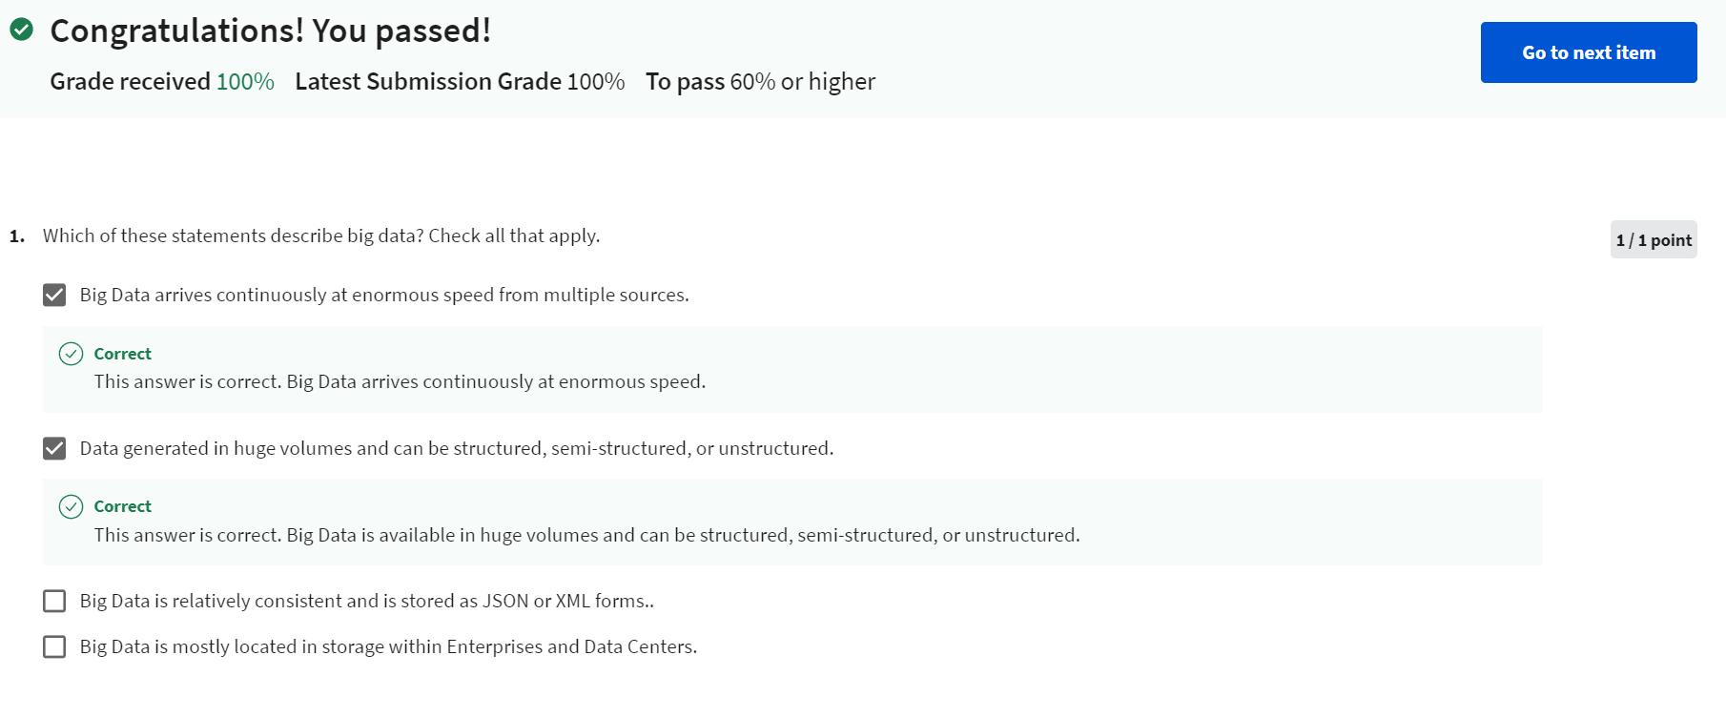Select the second Correct feedback explanation text
This screenshot has width=1726, height=717.
(x=586, y=535)
